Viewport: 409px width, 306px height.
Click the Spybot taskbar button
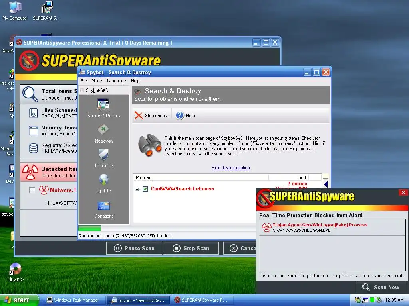point(138,300)
